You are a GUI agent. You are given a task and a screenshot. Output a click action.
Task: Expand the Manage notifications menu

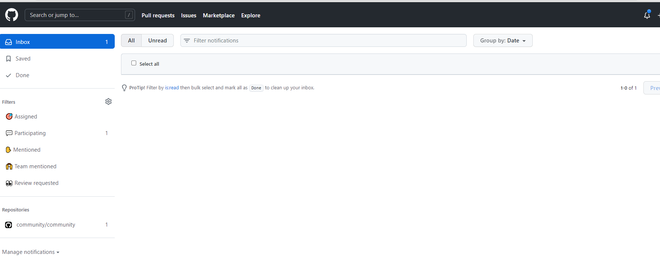pos(31,252)
